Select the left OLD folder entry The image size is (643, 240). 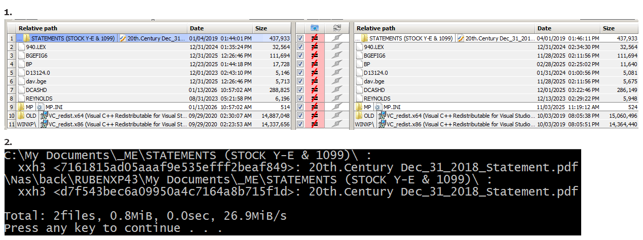coord(26,116)
